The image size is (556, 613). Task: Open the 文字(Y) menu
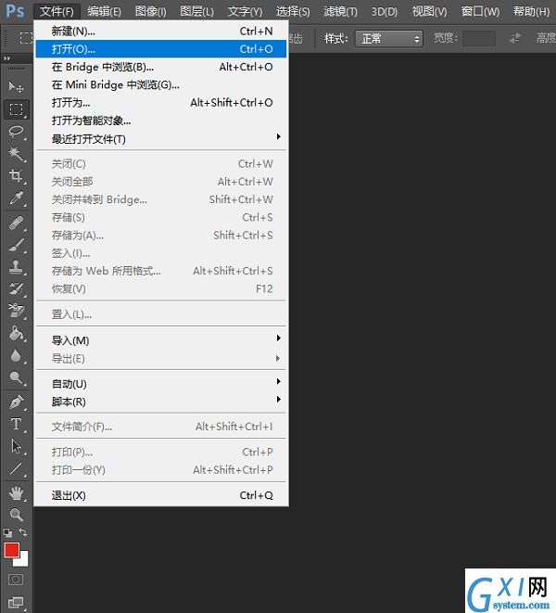point(245,11)
